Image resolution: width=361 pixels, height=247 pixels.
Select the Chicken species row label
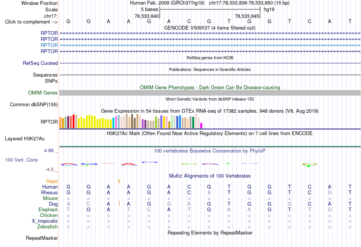click(x=49, y=215)
